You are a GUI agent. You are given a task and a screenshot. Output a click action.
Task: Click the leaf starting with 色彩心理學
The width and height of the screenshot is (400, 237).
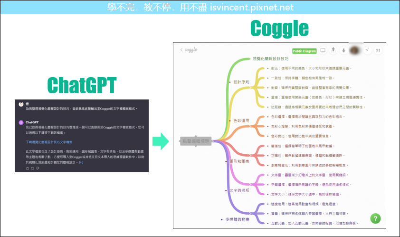(x=303, y=126)
